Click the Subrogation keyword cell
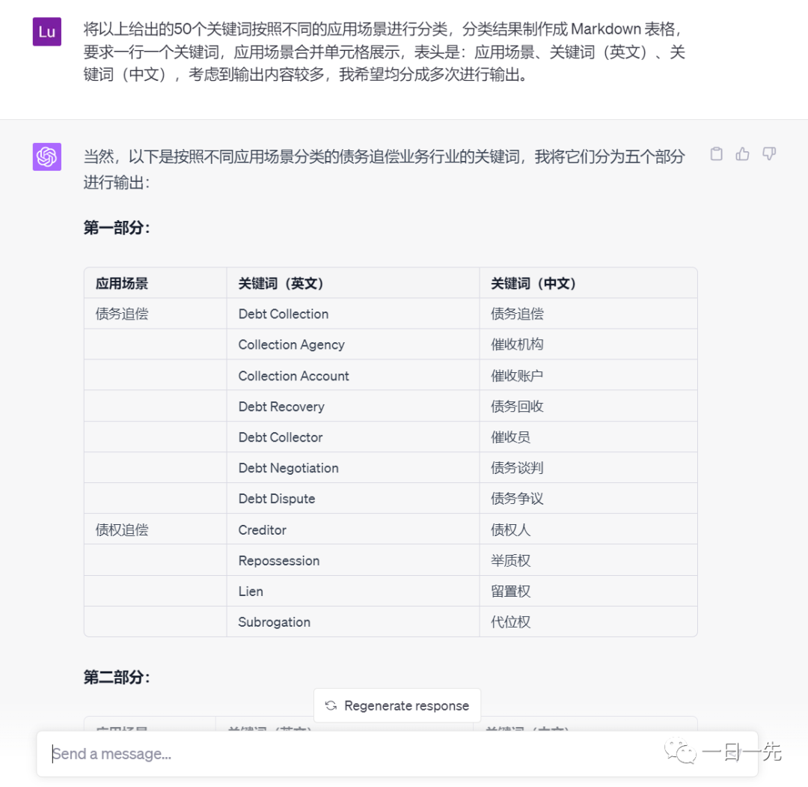Viewport: 808px width, 787px height. [x=274, y=622]
